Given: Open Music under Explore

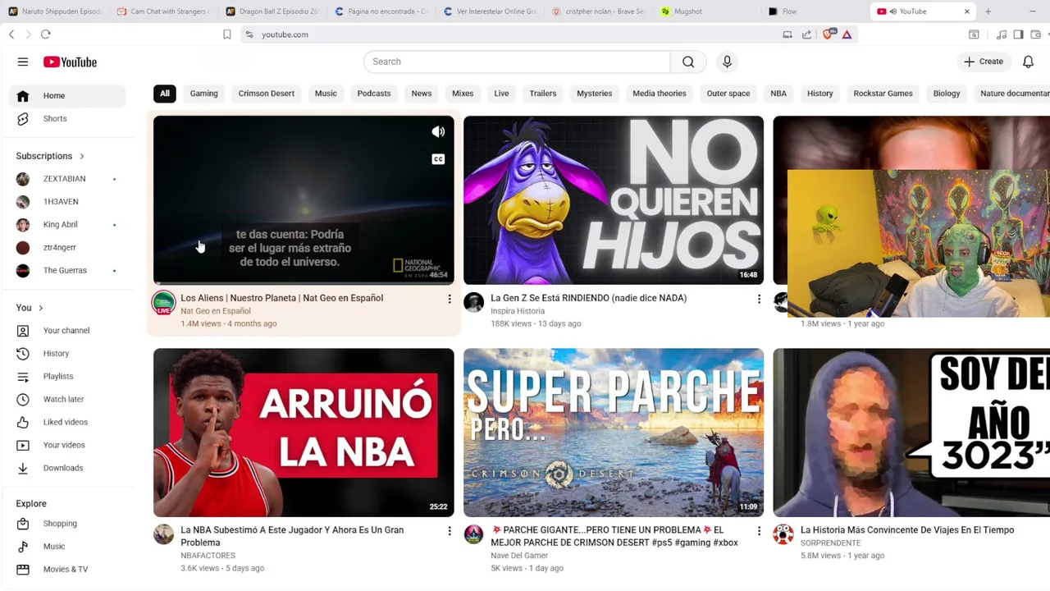Looking at the screenshot, I should pyautogui.click(x=68, y=546).
